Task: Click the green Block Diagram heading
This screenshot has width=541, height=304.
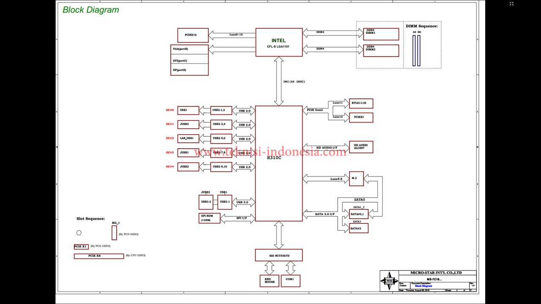Action: click(91, 10)
